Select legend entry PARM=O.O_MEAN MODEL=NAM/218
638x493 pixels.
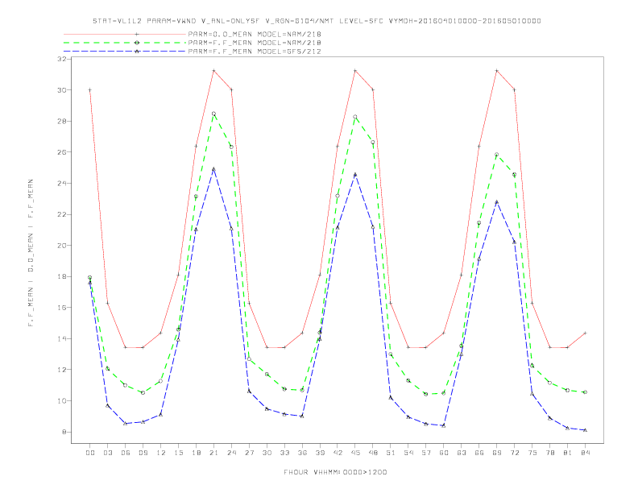255,34
